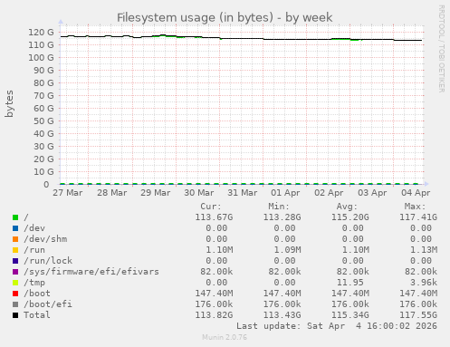Click the yellow swatch beside /run
Screen dimensions: 450x347
[x=15, y=250]
